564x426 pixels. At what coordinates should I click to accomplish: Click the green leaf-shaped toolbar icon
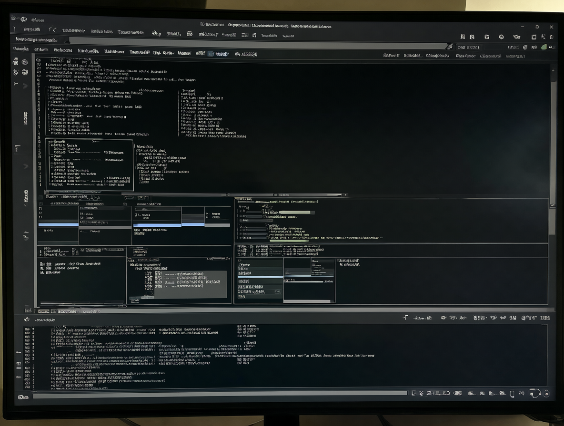[x=544, y=47]
